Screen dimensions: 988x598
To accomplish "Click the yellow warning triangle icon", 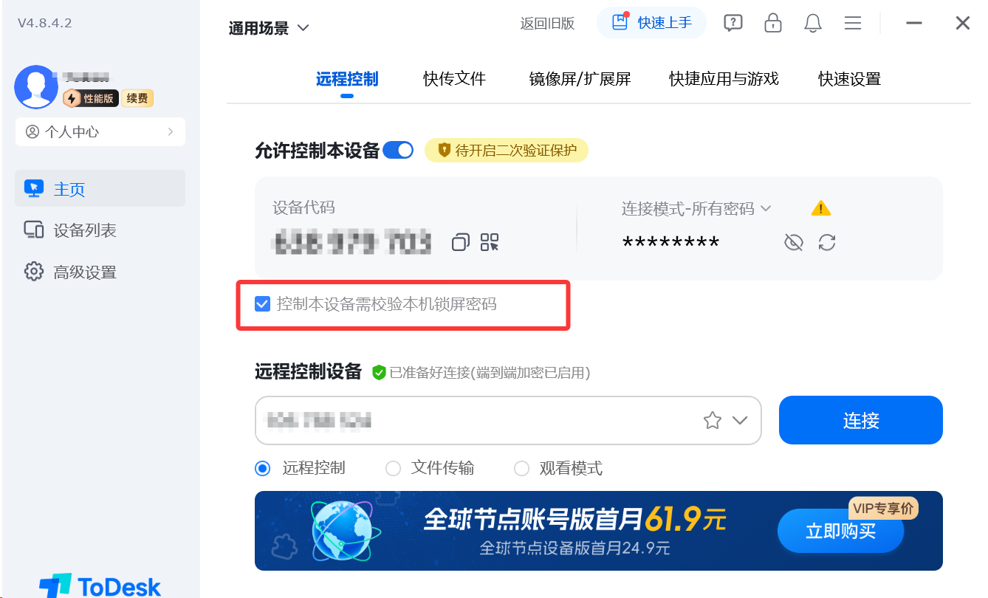I will point(821,209).
